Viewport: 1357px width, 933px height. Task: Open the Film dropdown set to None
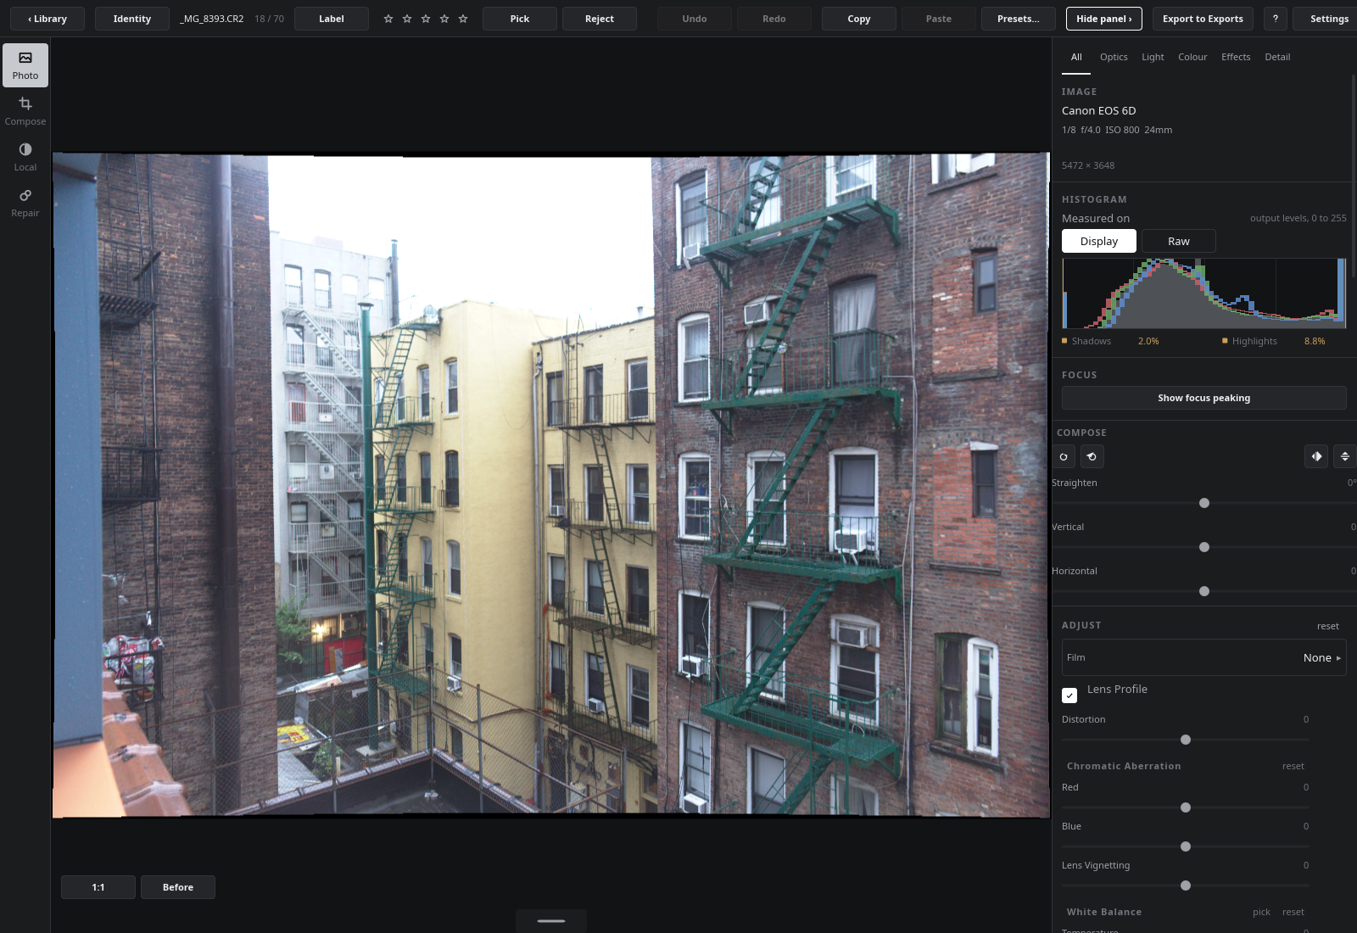(1204, 657)
